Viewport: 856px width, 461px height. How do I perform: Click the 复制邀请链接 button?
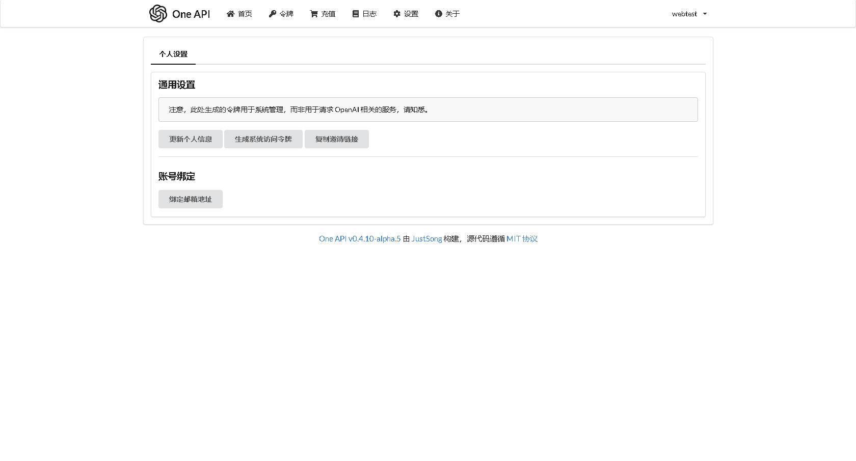pyautogui.click(x=337, y=139)
